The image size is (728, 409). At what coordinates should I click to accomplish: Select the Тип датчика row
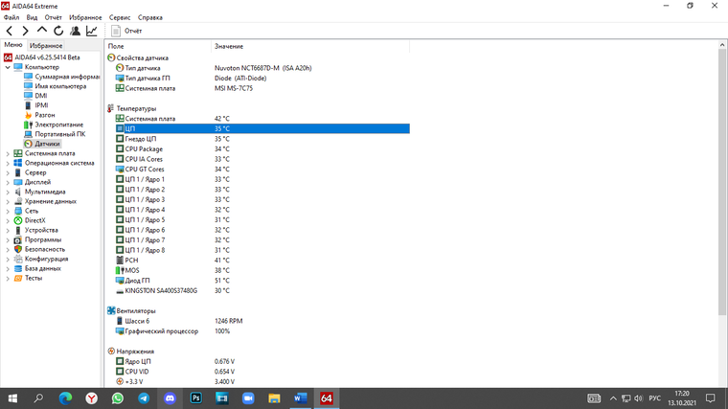(x=262, y=68)
